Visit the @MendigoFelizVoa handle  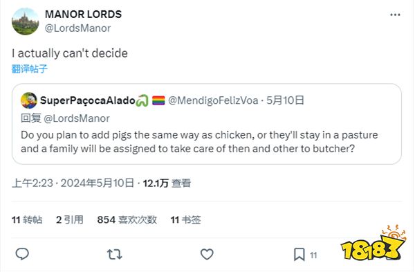[x=213, y=100]
